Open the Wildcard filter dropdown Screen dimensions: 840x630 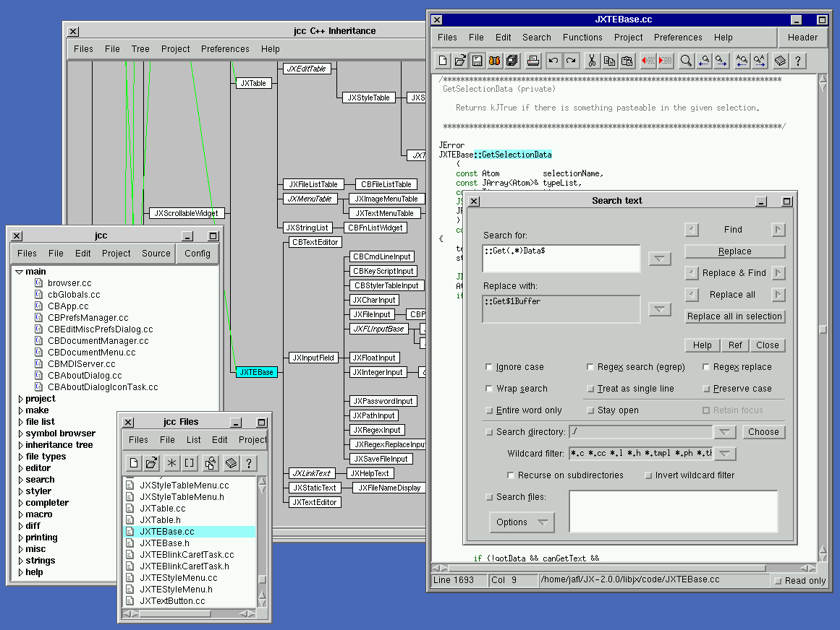pos(724,454)
